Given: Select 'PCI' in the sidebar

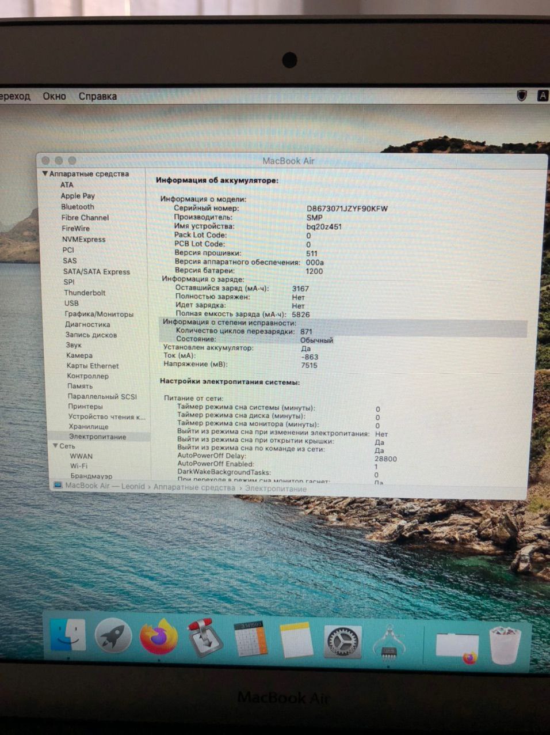Looking at the screenshot, I should tap(68, 250).
